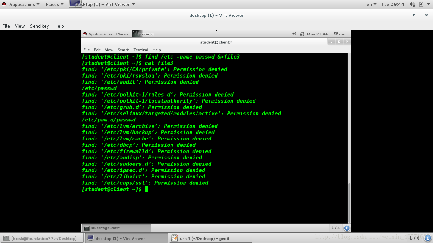433x243 pixels.
Task: Open the Virt Viewer Help menu
Action: point(59,26)
